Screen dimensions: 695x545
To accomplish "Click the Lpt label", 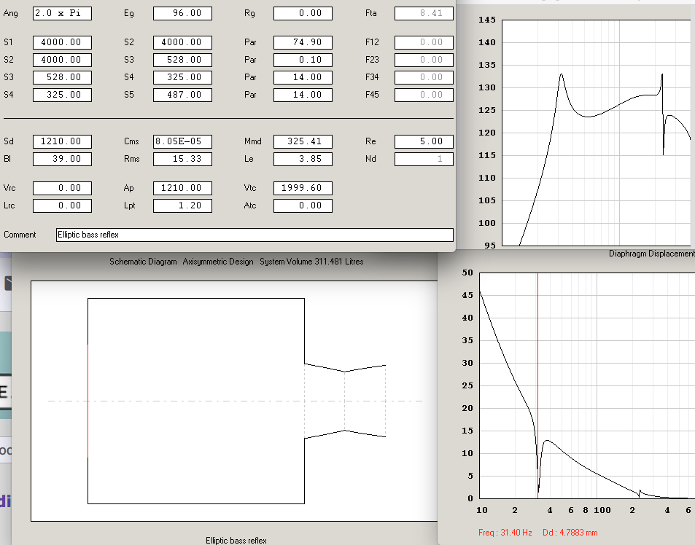I will pyautogui.click(x=129, y=205).
